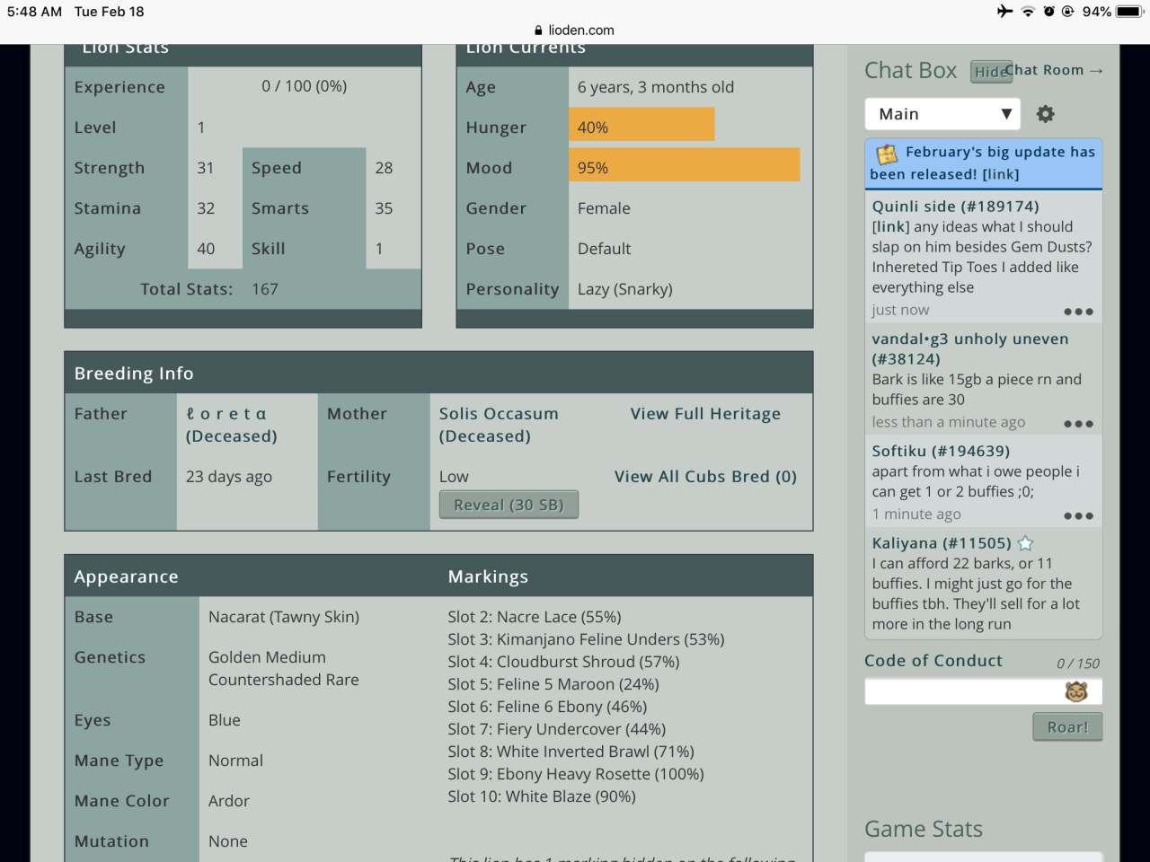Open mother Solis Occasum profile link

499,414
